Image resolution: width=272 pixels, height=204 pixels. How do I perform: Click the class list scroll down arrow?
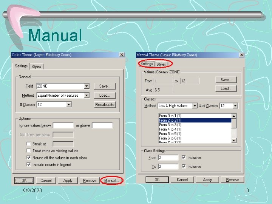pos(234,140)
